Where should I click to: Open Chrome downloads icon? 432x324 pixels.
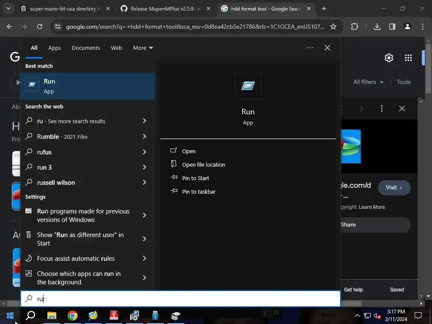(377, 27)
